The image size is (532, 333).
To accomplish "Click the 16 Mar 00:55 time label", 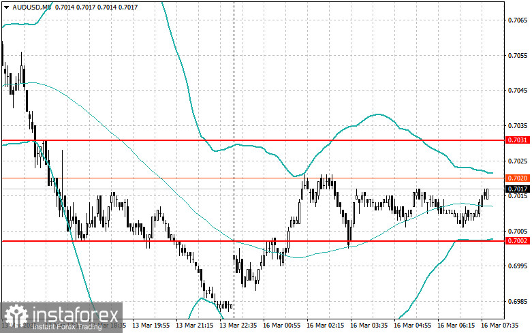I will point(281,326).
